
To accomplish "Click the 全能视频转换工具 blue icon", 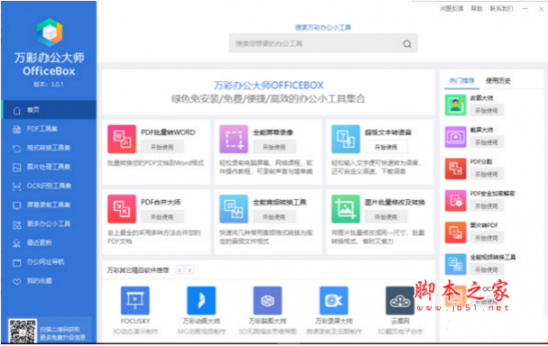I will pos(456,264).
